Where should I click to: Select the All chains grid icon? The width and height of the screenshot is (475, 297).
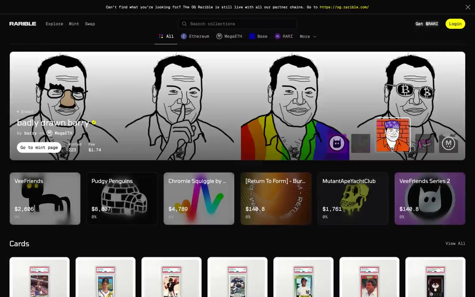click(x=161, y=36)
